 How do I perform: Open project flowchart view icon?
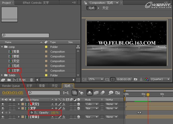(x=78, y=47)
